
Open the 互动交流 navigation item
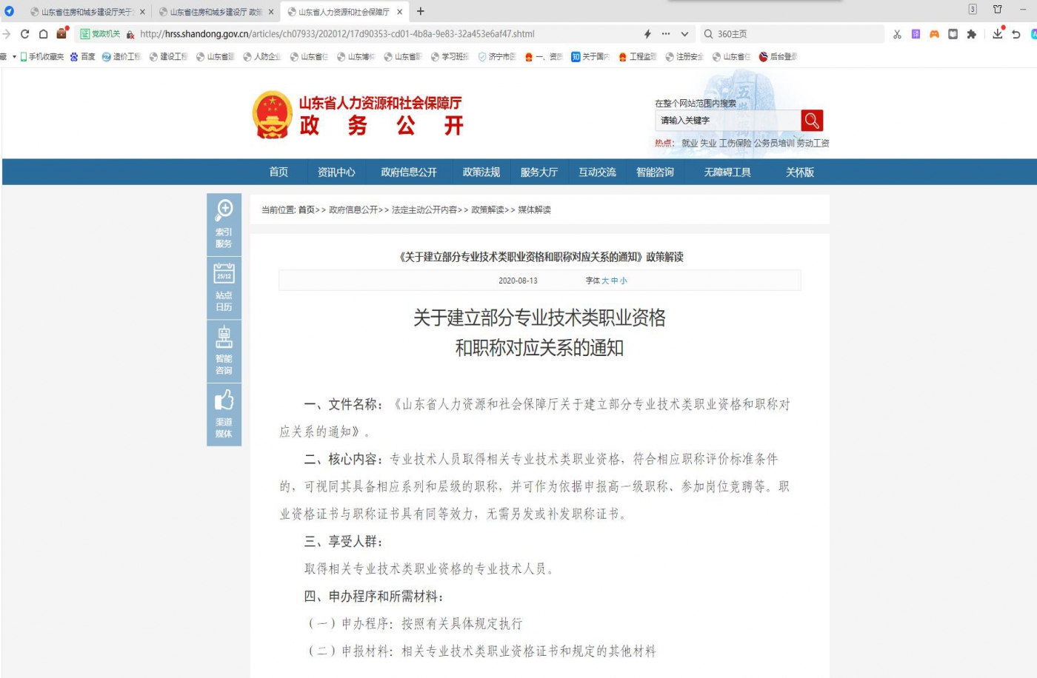point(597,172)
